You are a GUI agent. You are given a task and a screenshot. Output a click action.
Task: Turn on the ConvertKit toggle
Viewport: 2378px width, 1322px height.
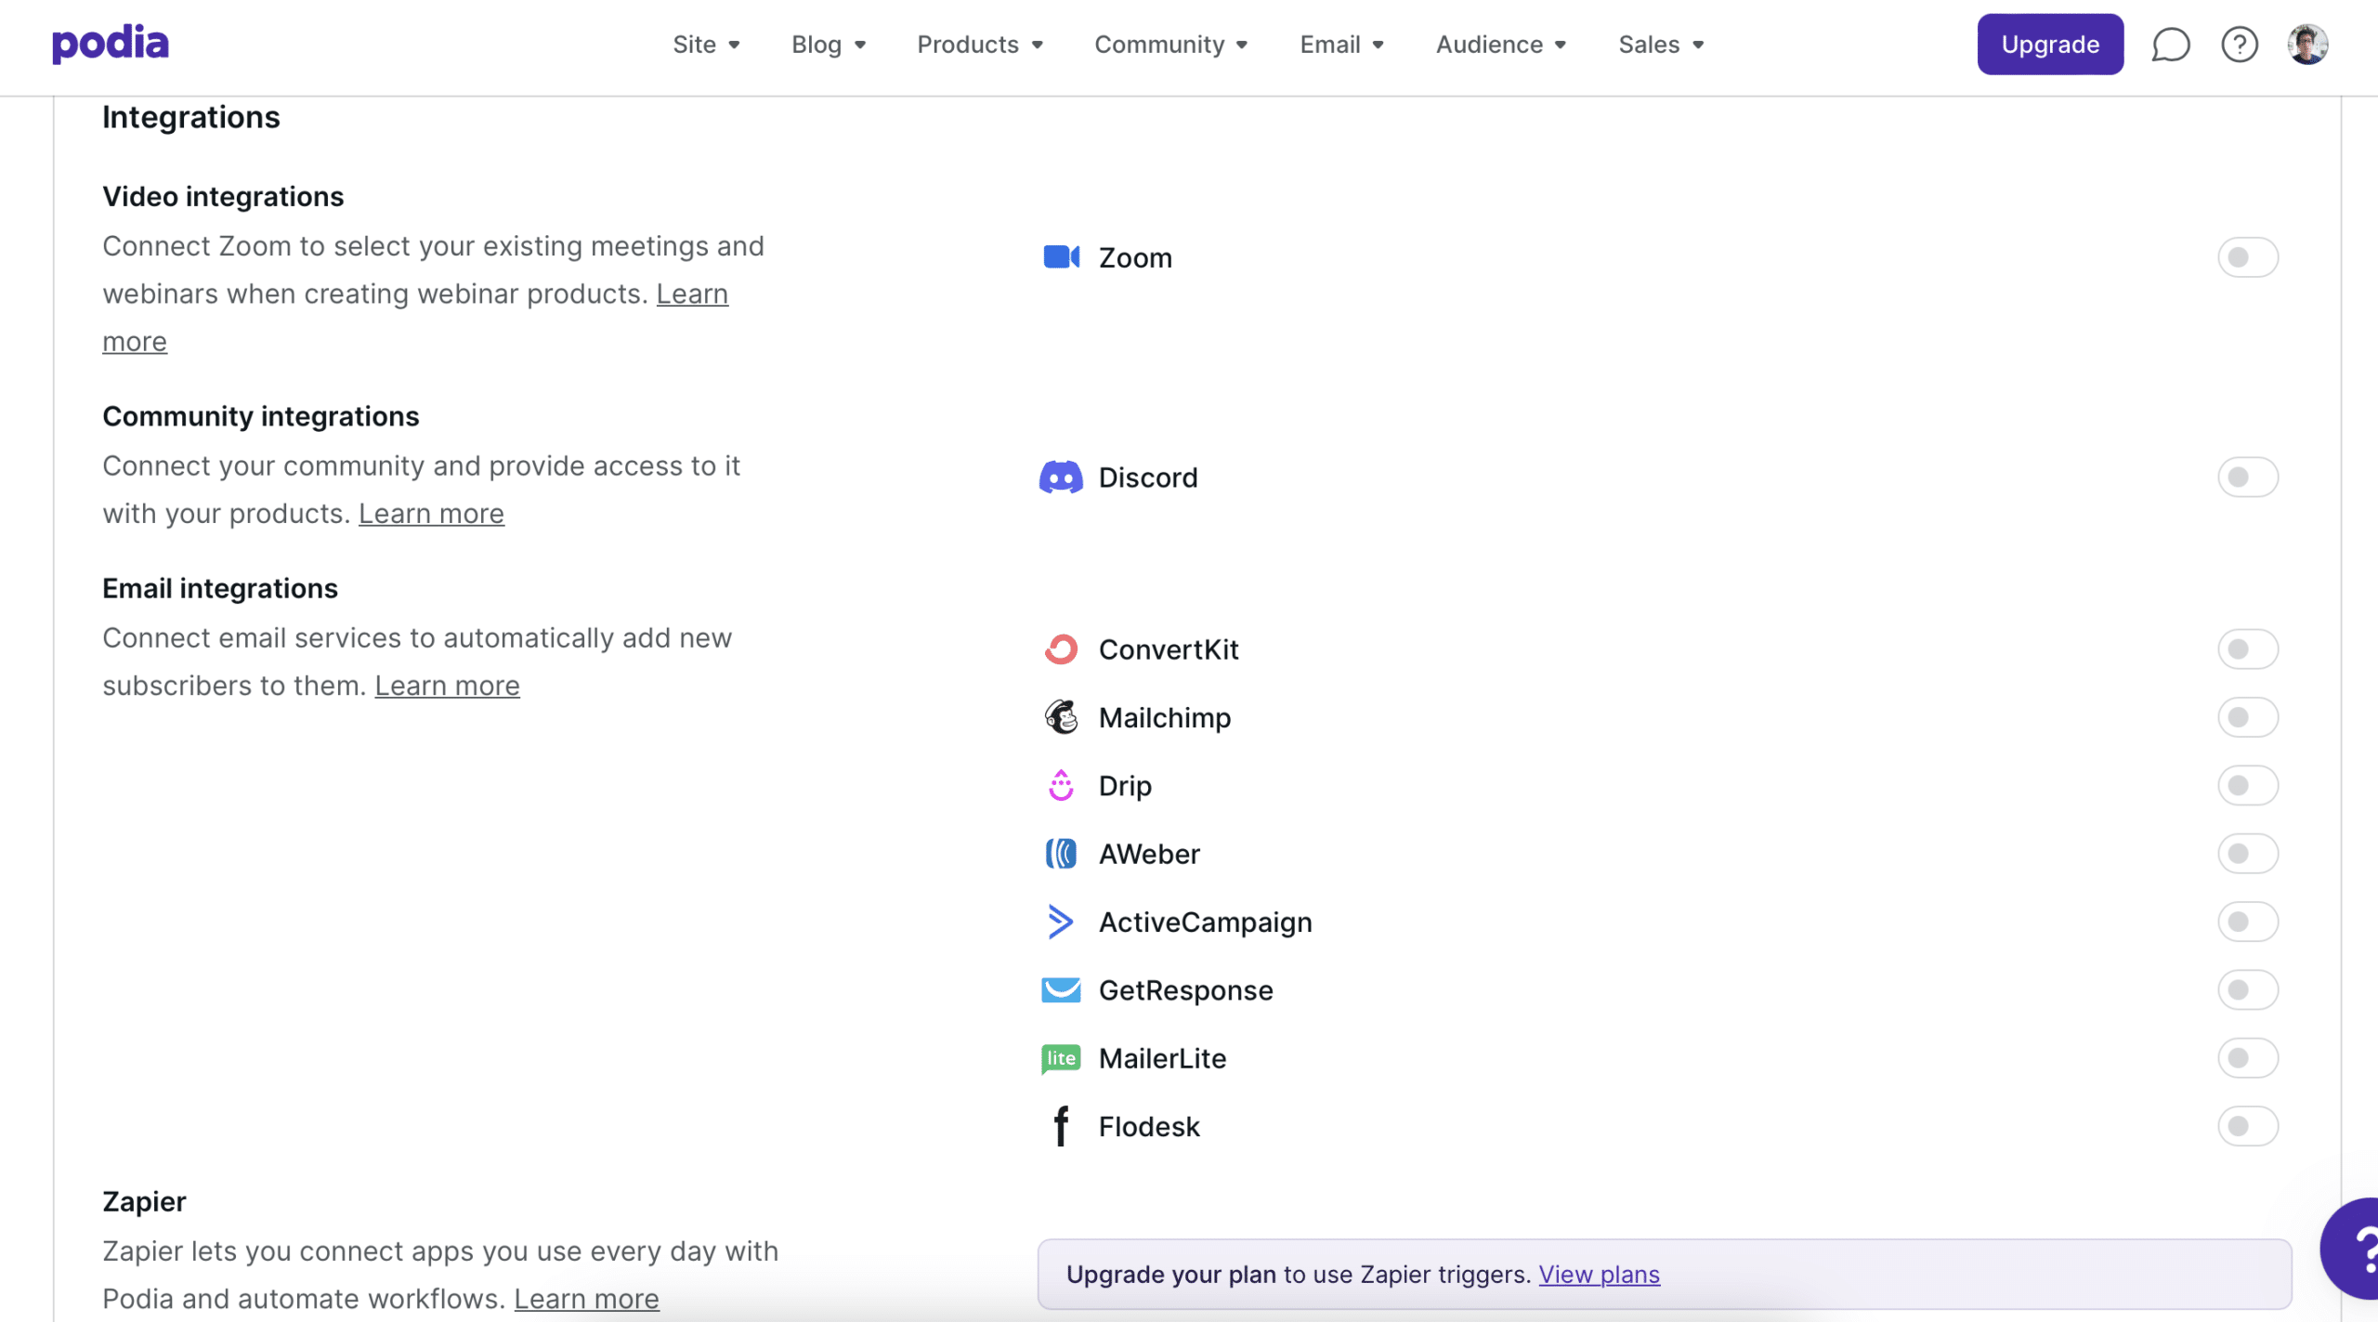coord(2248,649)
